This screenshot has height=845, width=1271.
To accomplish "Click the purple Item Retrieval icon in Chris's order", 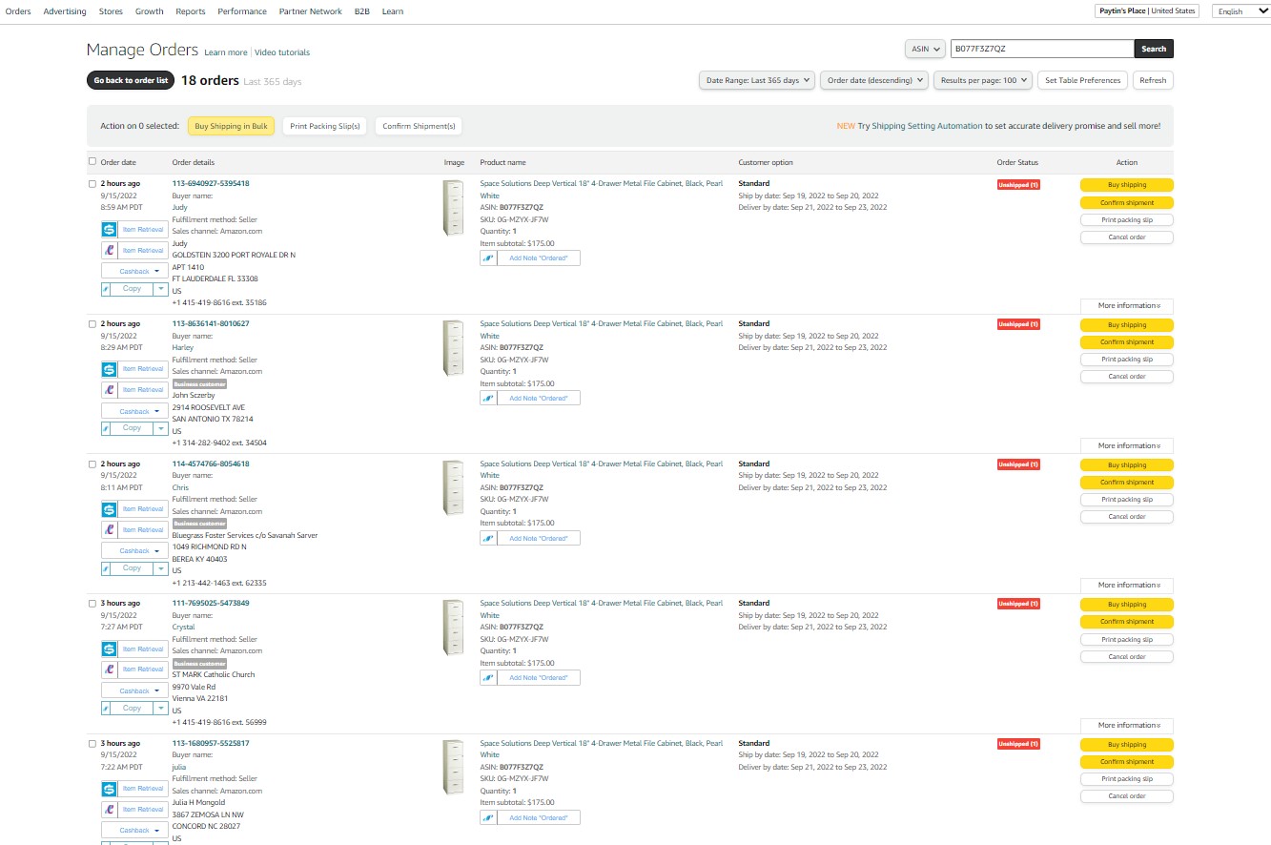I will (x=109, y=529).
